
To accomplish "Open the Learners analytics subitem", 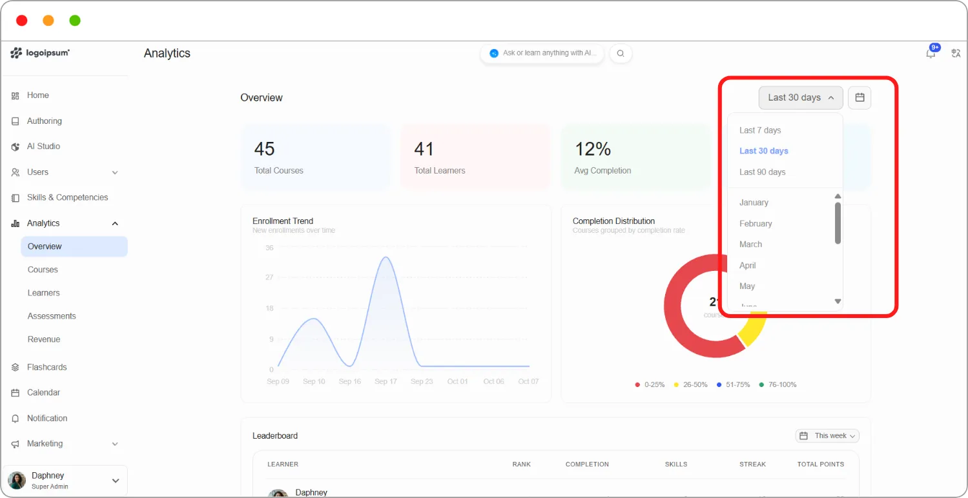I will [43, 293].
